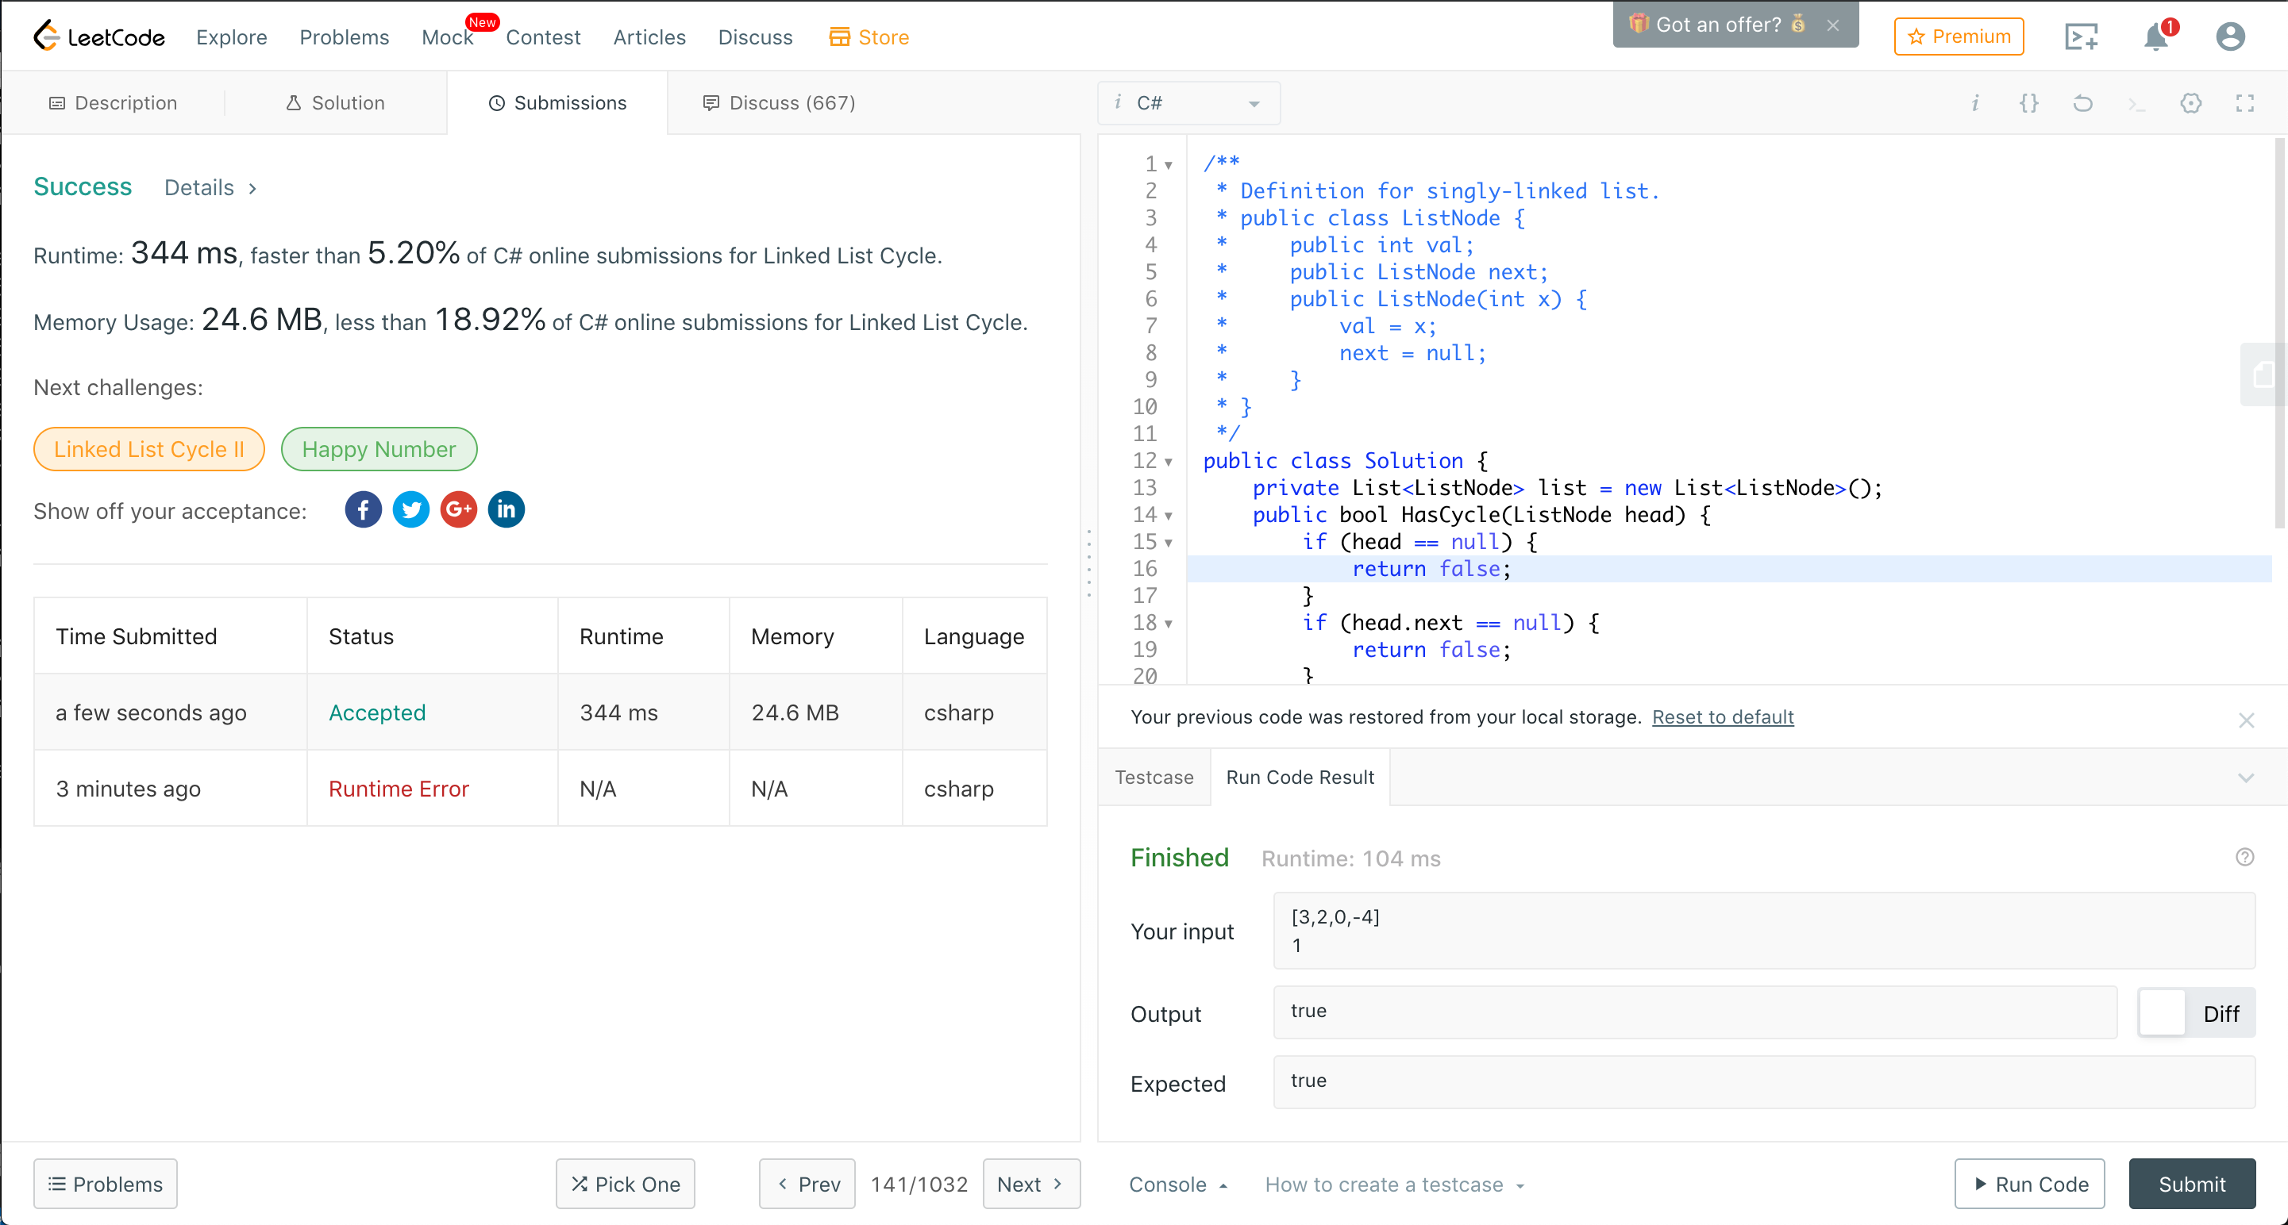Click the Output field showing true
The height and width of the screenshot is (1225, 2288).
pyautogui.click(x=1695, y=1012)
